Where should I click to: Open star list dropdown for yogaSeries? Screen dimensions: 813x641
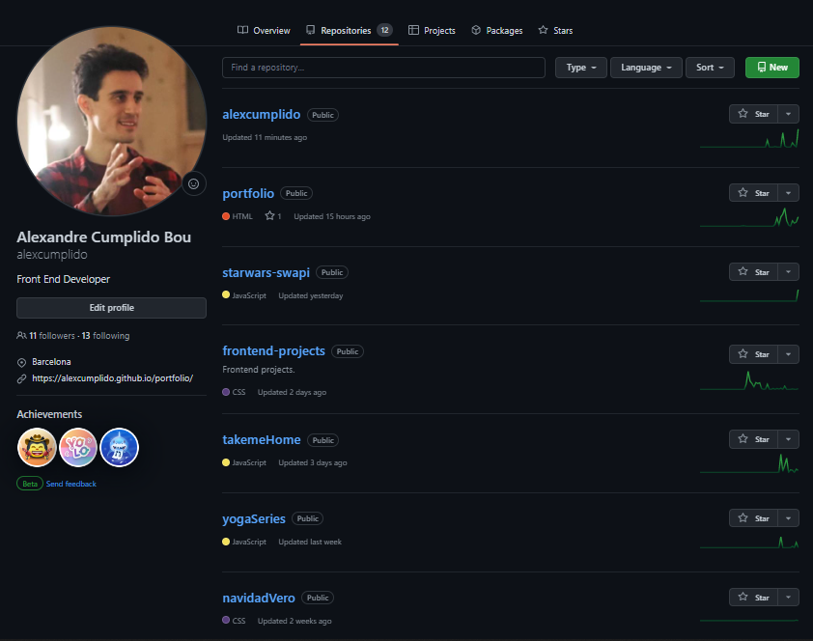788,518
